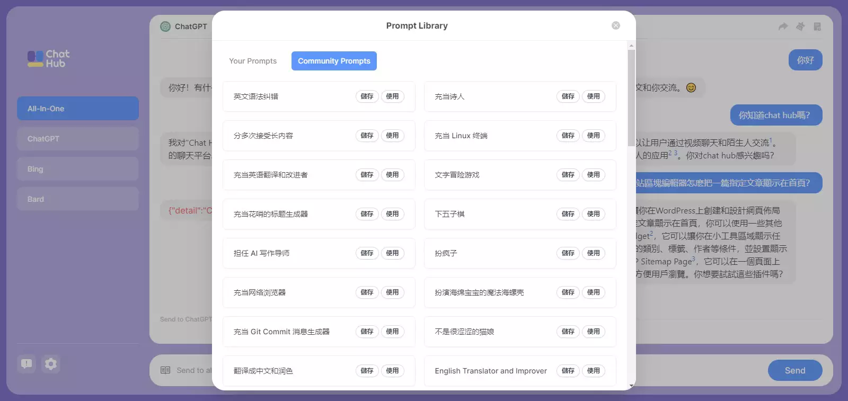This screenshot has height=401, width=848.
Task: Switch to Your Prompts tab
Action: pos(253,61)
